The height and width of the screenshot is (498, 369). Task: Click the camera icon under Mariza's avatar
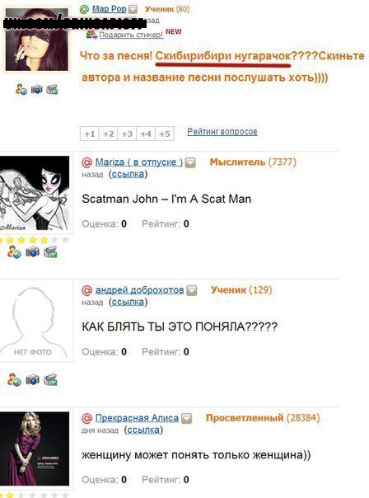pyautogui.click(x=32, y=252)
